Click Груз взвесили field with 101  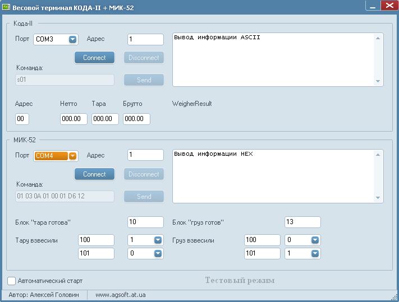pyautogui.click(x=262, y=253)
